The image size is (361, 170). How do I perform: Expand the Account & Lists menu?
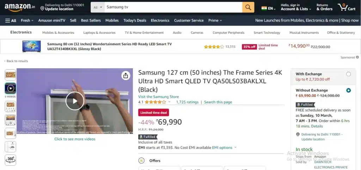(296, 7)
